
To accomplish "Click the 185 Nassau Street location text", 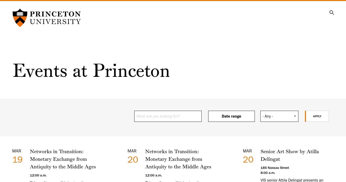I will pos(275,168).
